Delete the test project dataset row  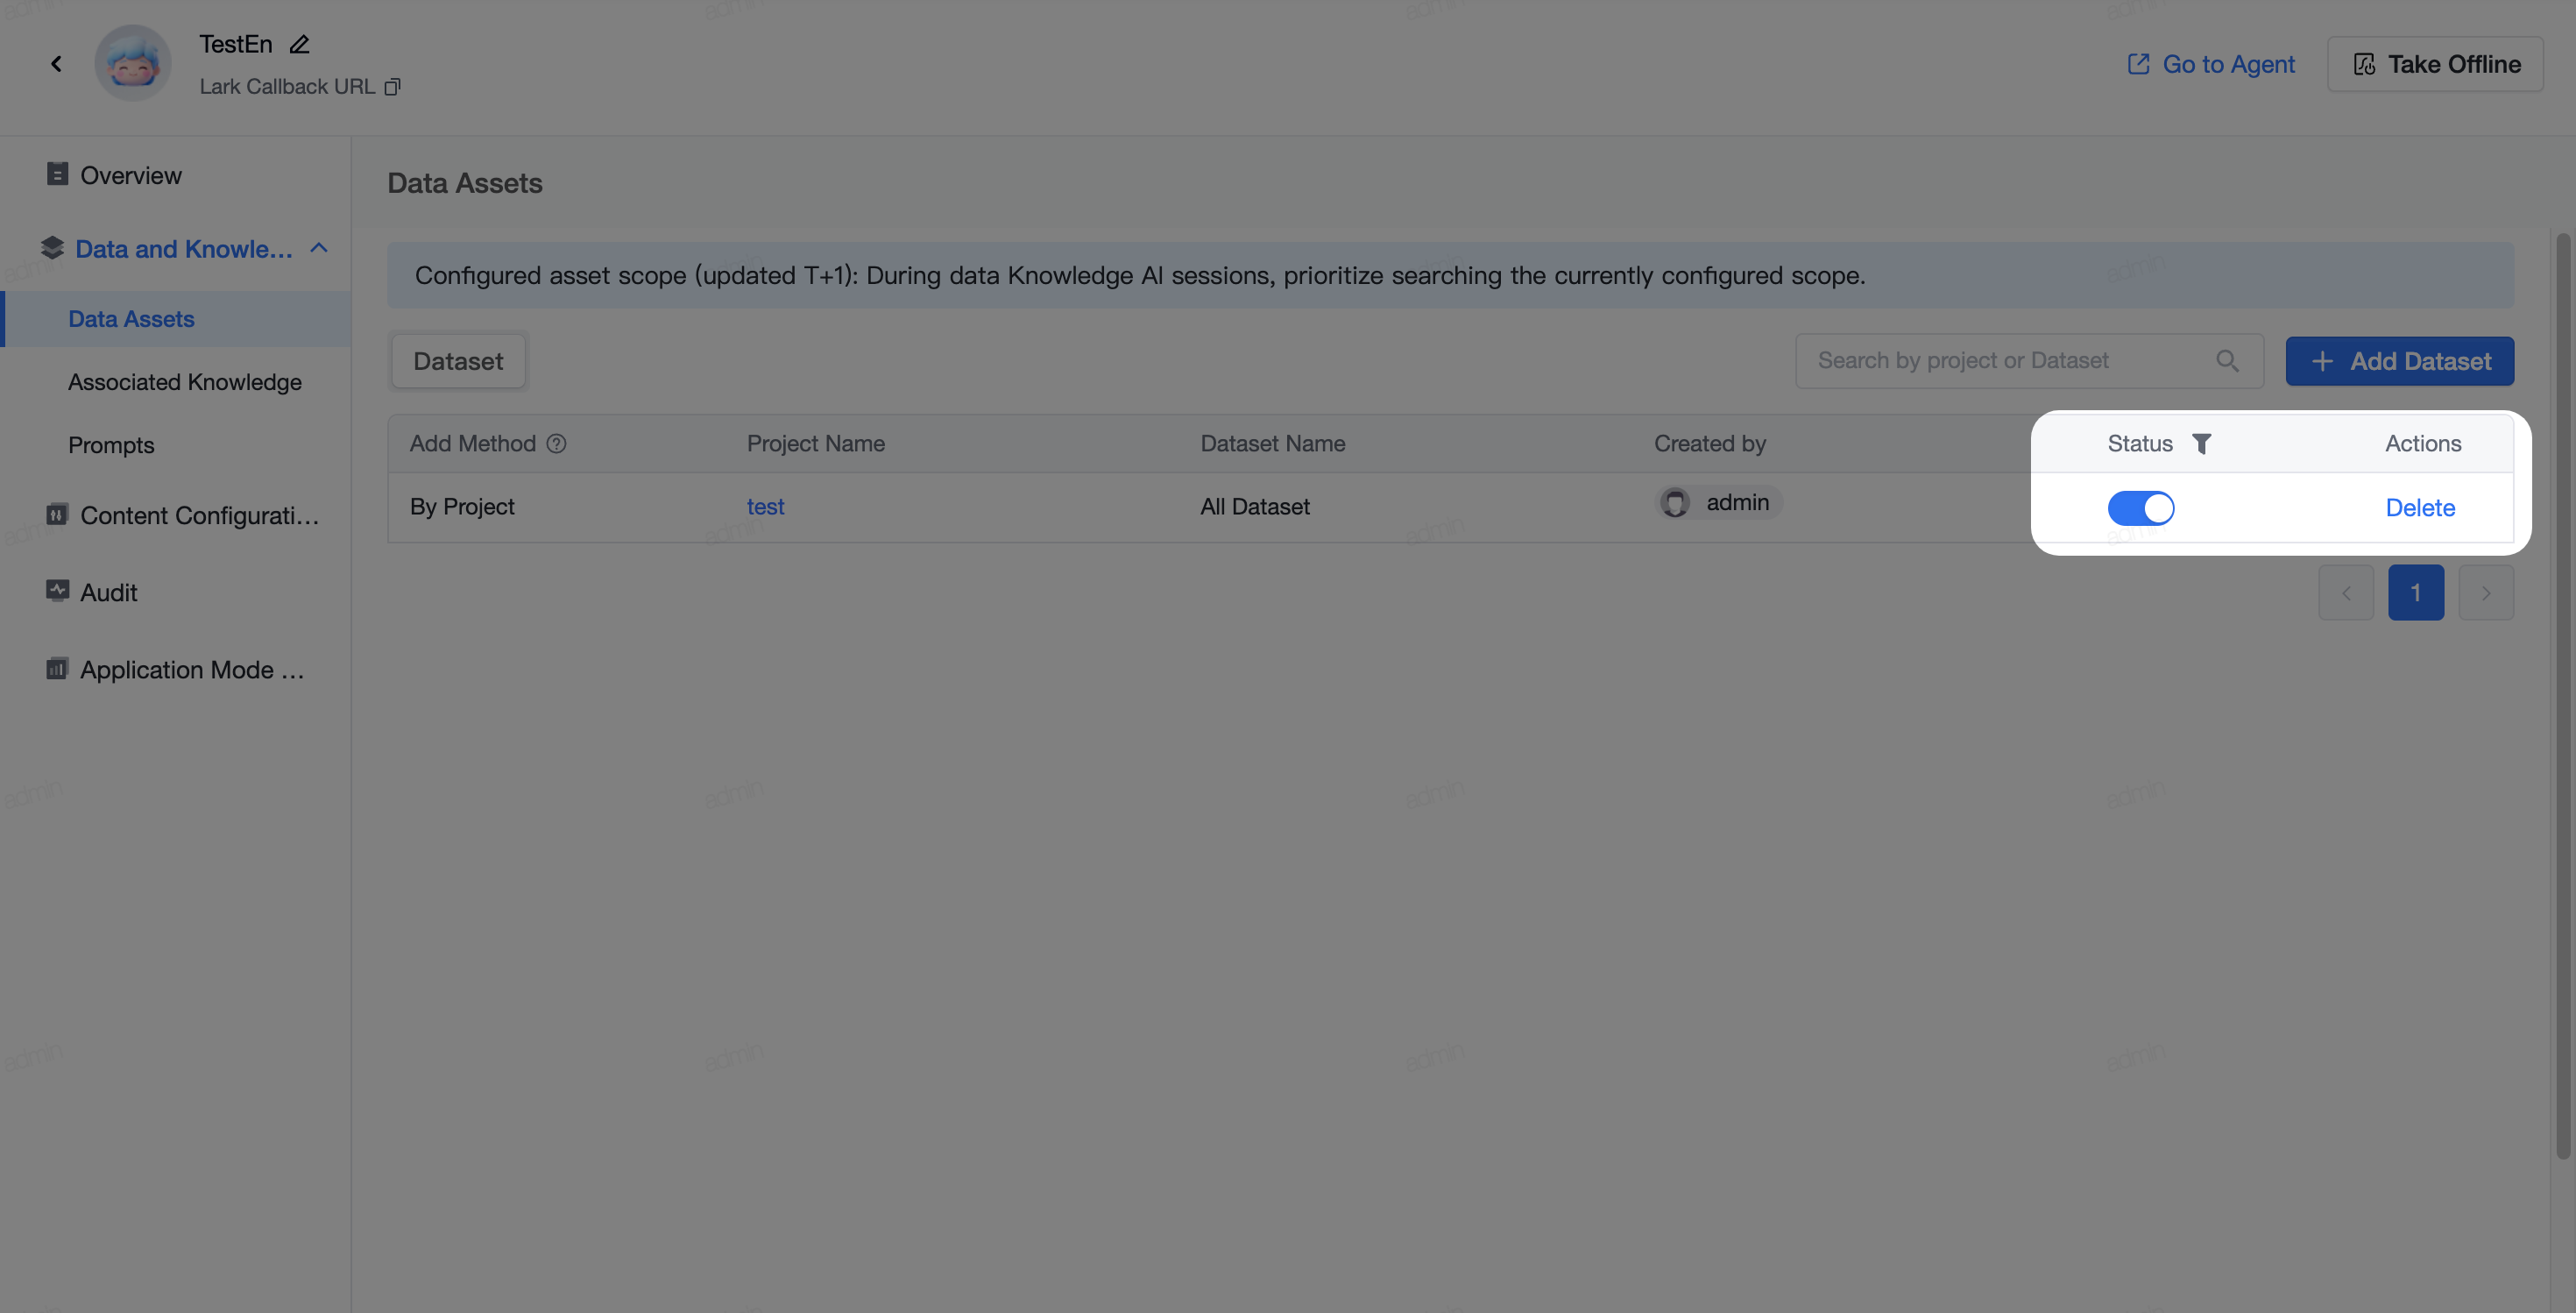pos(2420,508)
